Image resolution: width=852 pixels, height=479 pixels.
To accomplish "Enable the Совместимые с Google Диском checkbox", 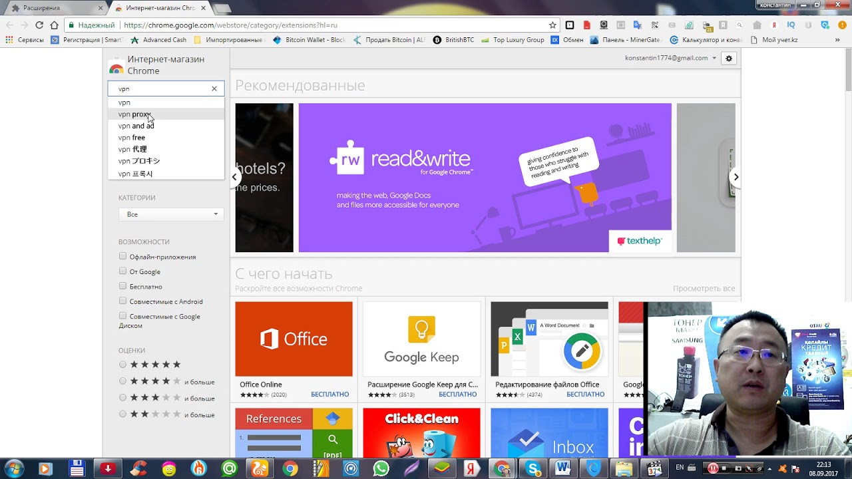I will point(122,316).
